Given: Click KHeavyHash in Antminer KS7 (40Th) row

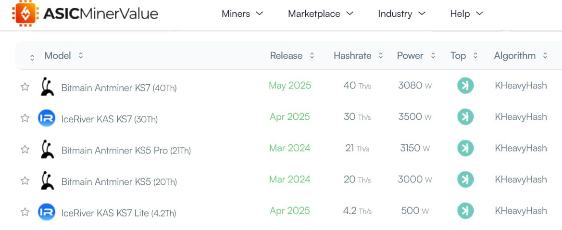Looking at the screenshot, I should [521, 85].
